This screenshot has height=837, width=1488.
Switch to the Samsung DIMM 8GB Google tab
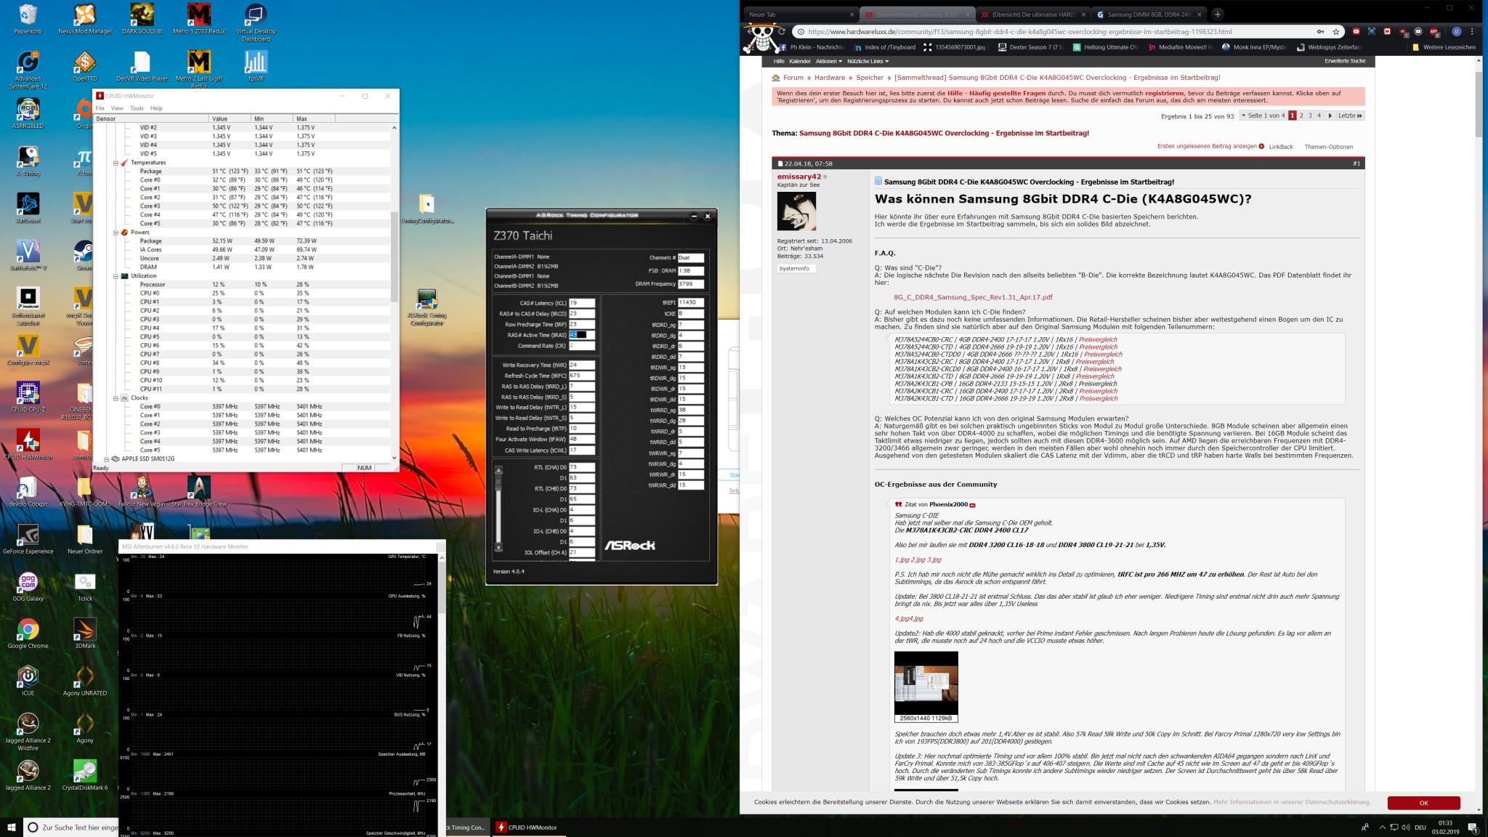pyautogui.click(x=1149, y=14)
